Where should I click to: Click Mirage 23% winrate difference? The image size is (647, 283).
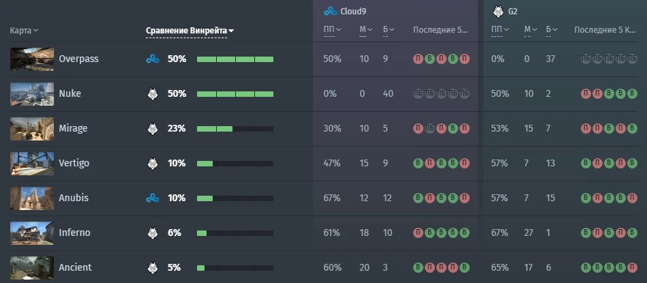(x=177, y=128)
